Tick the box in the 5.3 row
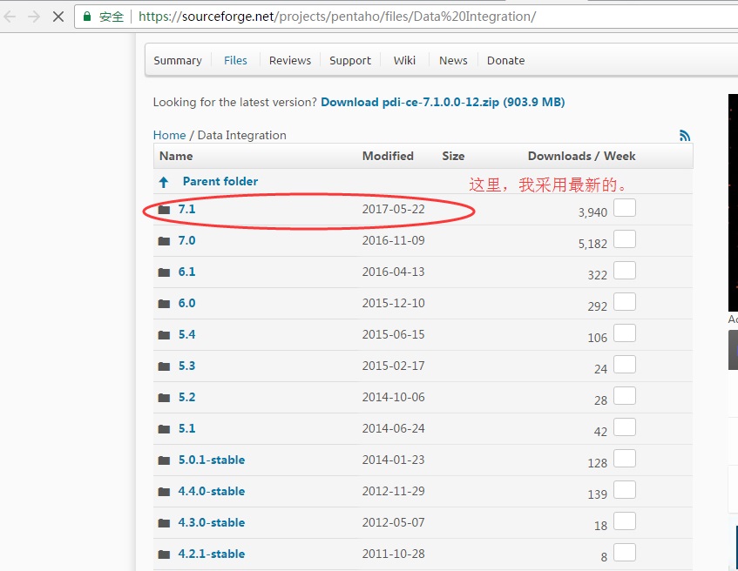Viewport: 738px width, 571px height. pos(625,364)
